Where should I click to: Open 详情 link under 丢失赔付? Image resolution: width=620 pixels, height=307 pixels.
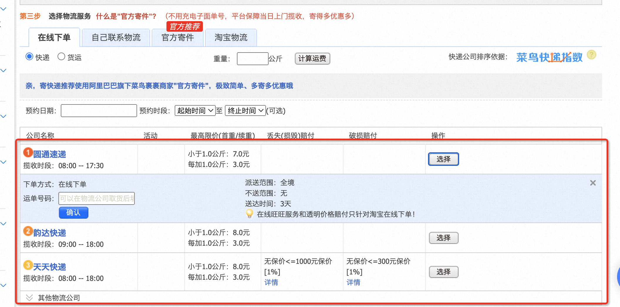point(271,282)
